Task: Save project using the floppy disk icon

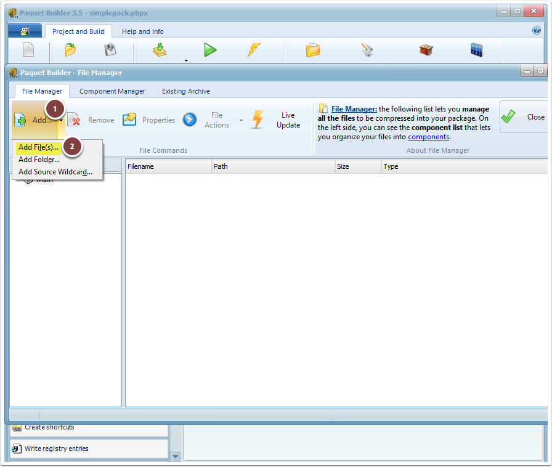Action: [110, 50]
